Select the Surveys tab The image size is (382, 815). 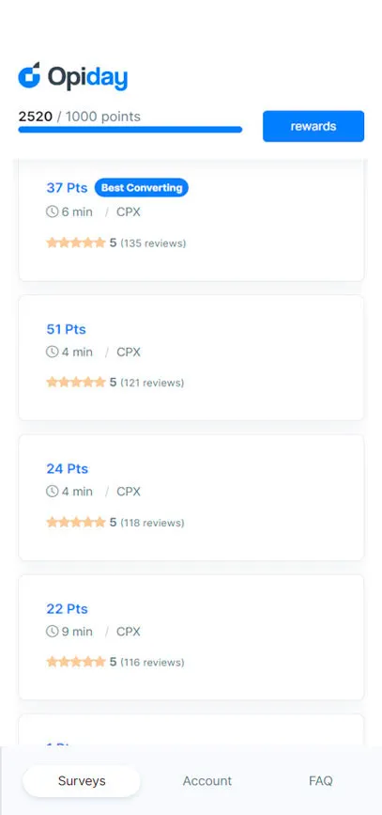(x=82, y=781)
